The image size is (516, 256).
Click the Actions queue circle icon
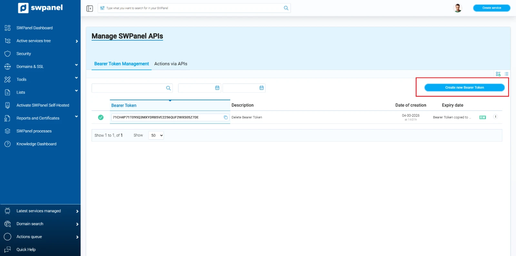pos(7,237)
